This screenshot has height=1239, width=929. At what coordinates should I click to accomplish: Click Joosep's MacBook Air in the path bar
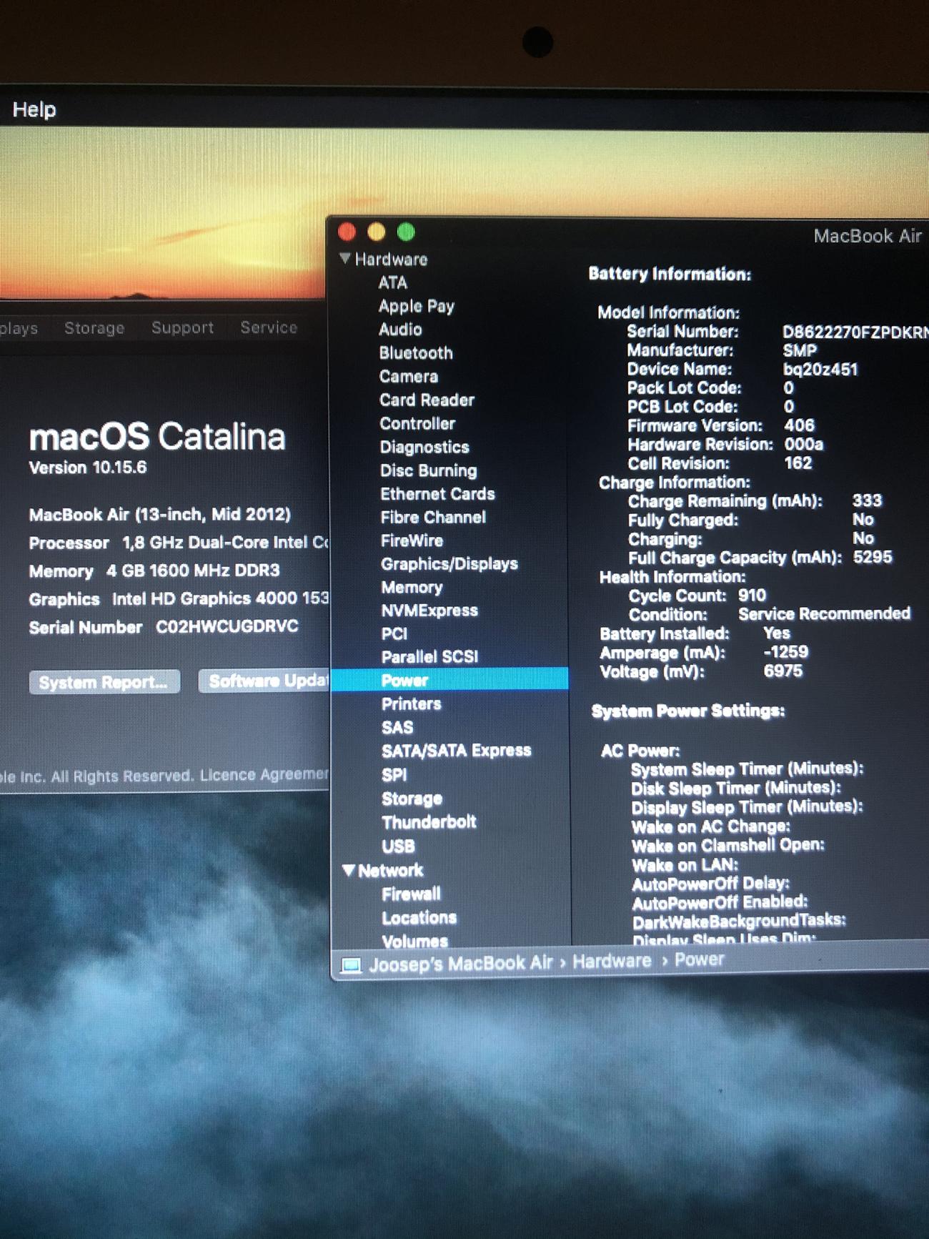pyautogui.click(x=461, y=964)
